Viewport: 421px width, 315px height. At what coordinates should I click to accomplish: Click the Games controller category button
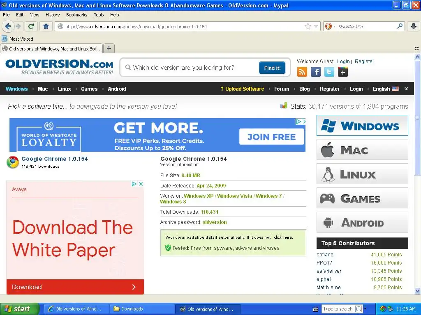(362, 198)
